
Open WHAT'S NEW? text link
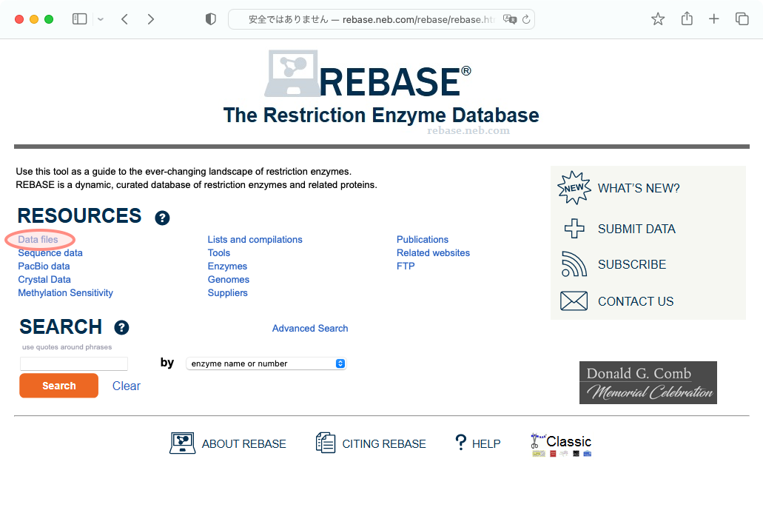tap(639, 188)
